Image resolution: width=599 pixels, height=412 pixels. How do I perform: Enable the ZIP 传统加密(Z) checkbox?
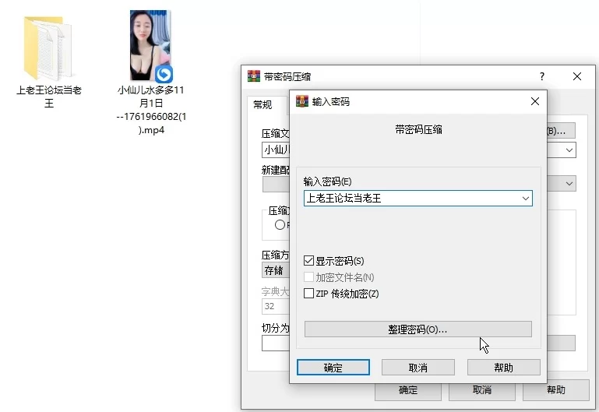click(309, 294)
